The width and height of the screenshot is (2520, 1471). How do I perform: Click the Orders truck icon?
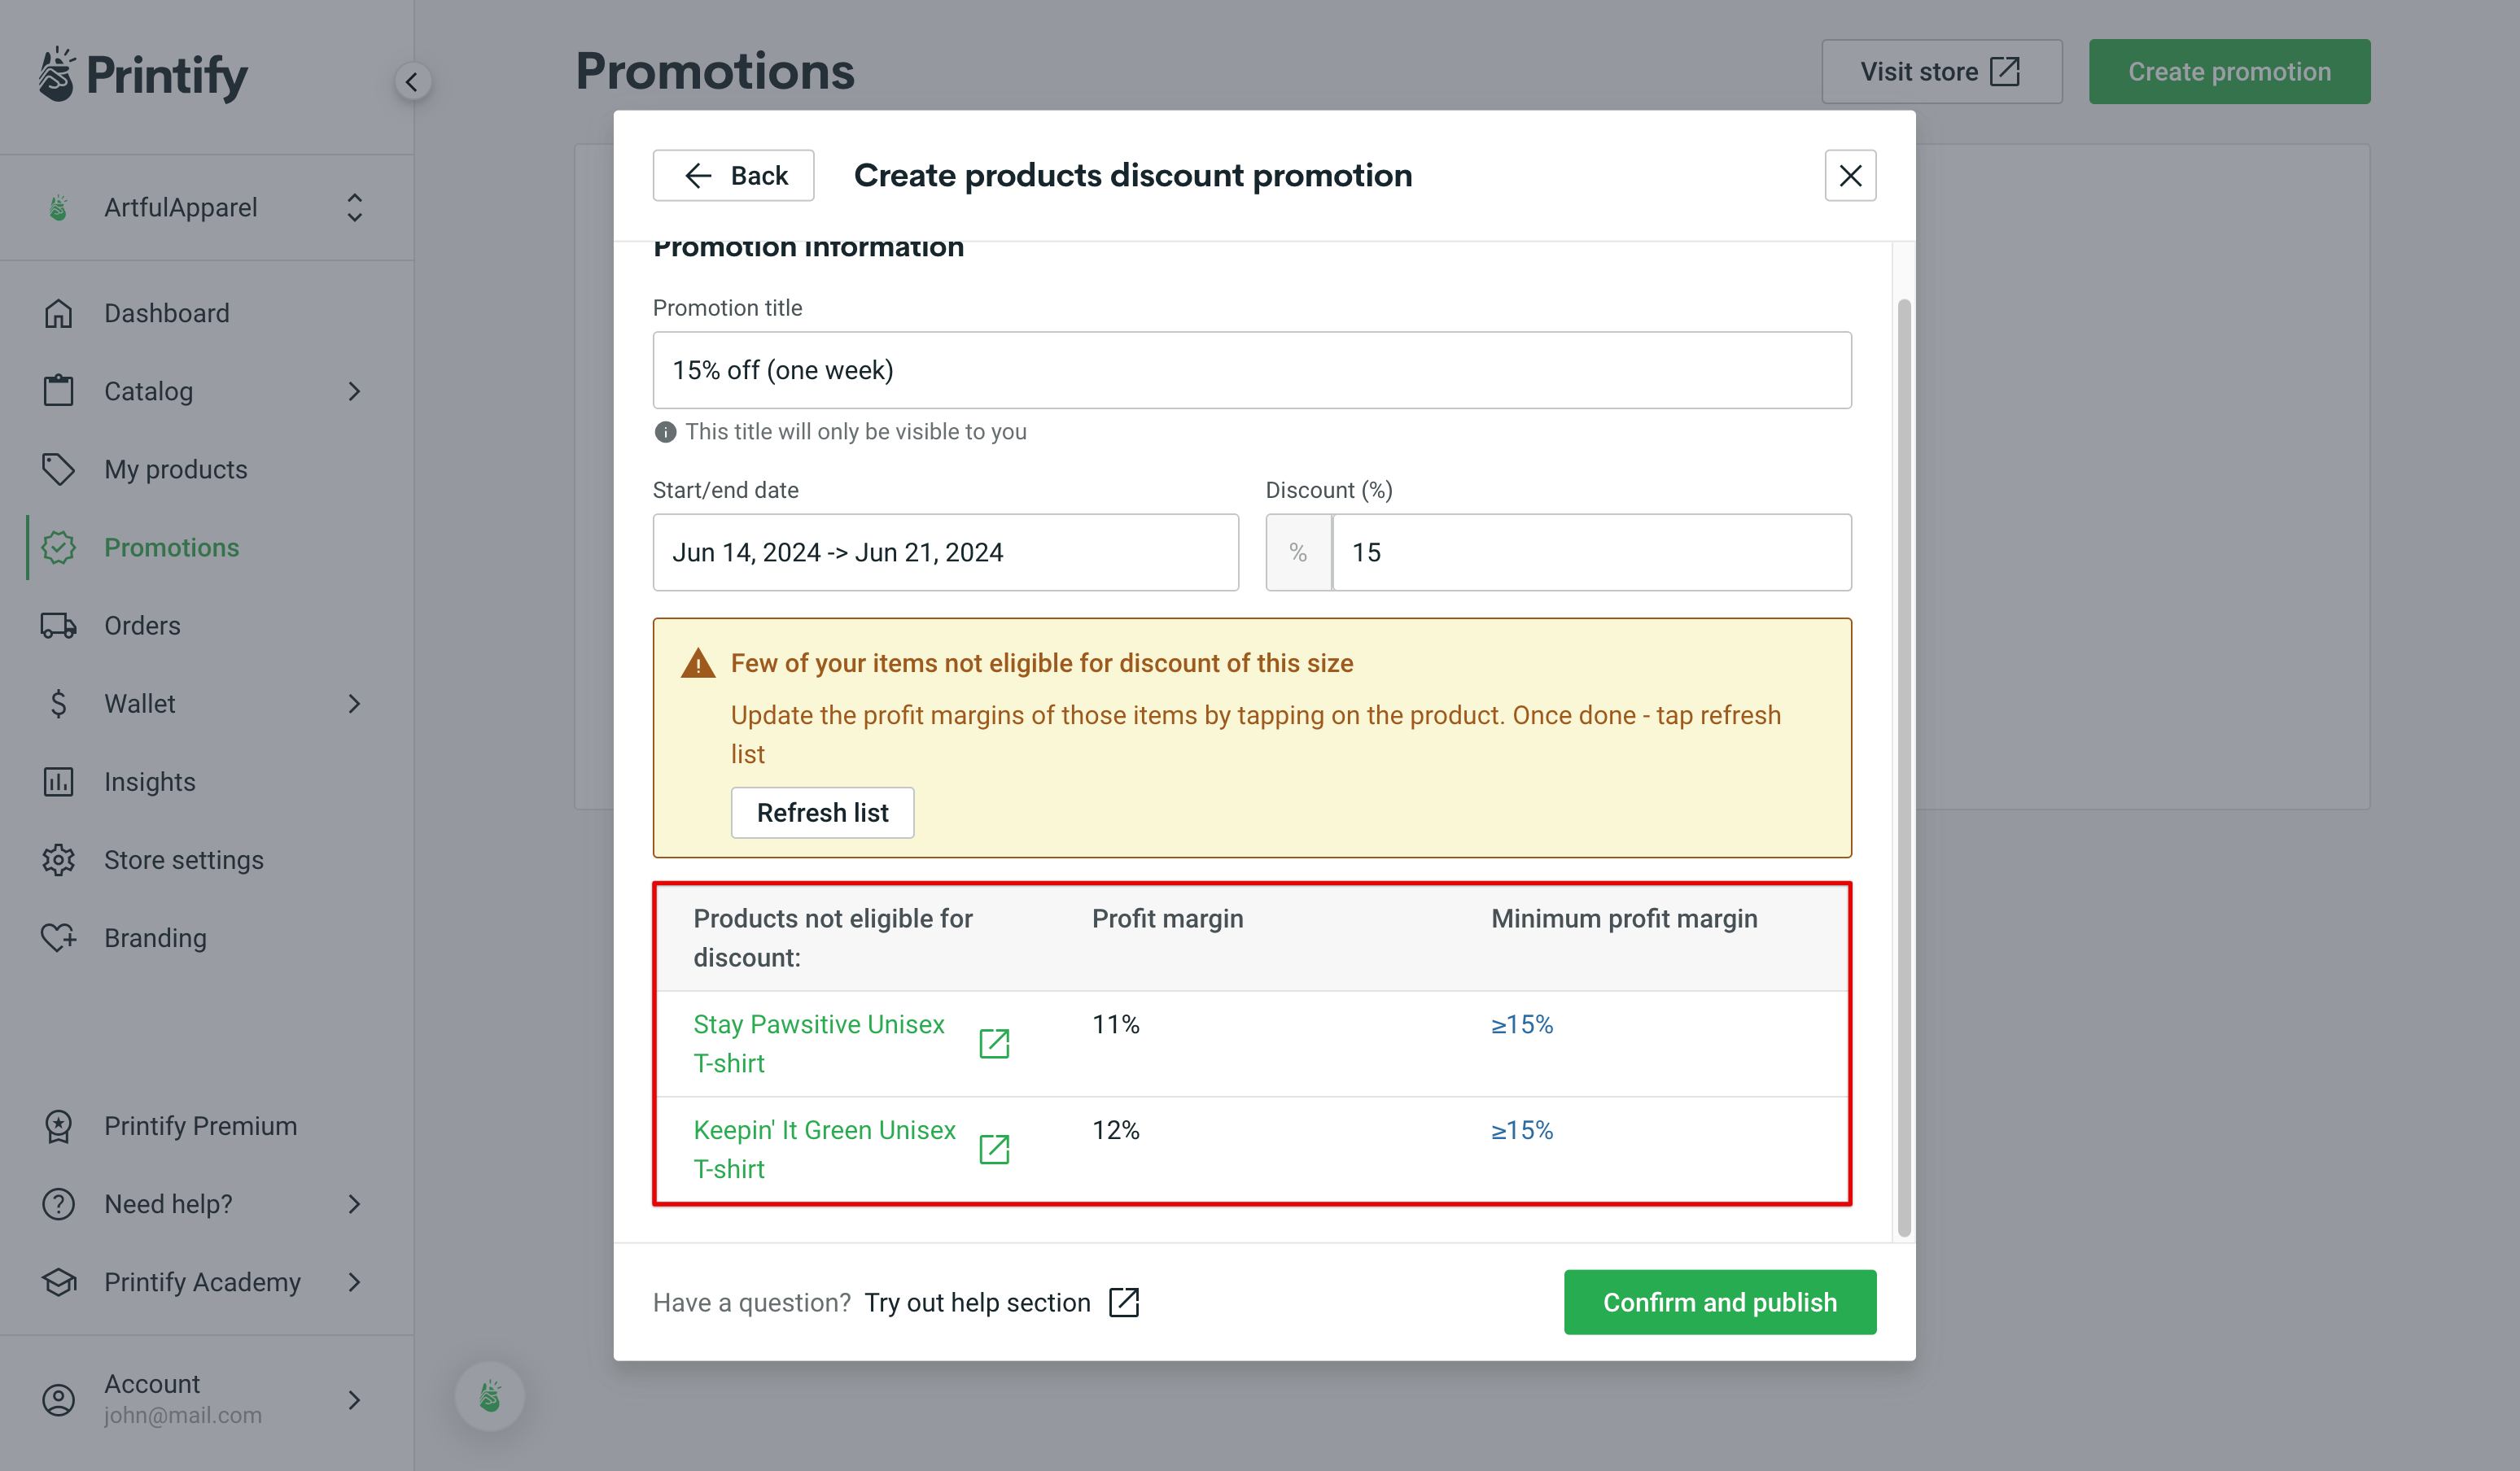[59, 626]
